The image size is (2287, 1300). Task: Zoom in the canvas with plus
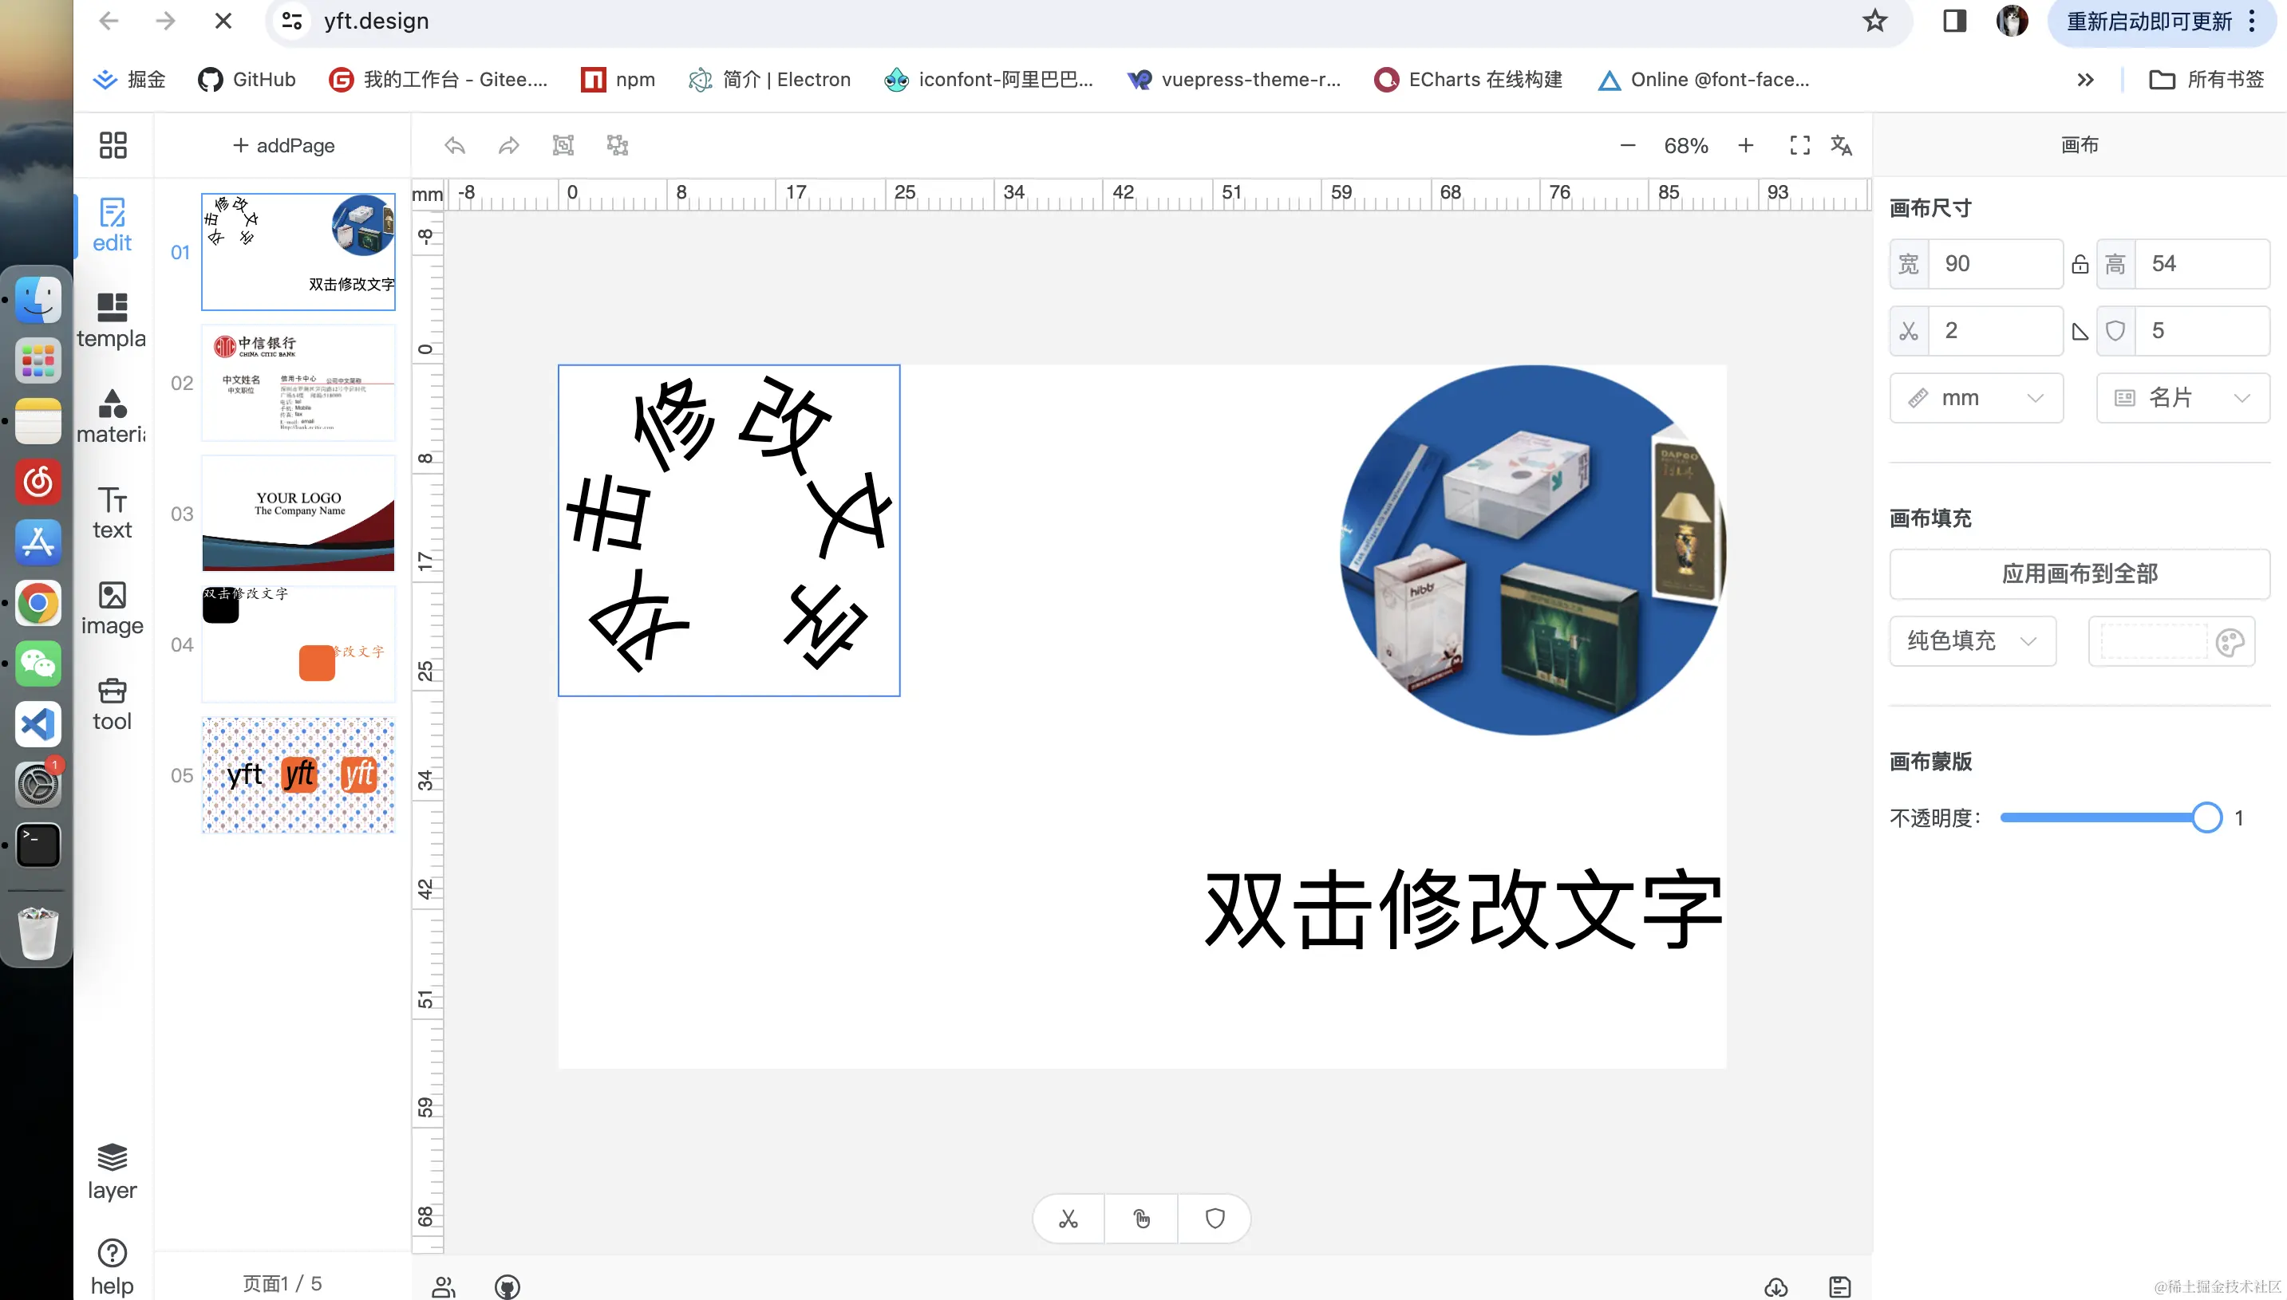(x=1746, y=144)
